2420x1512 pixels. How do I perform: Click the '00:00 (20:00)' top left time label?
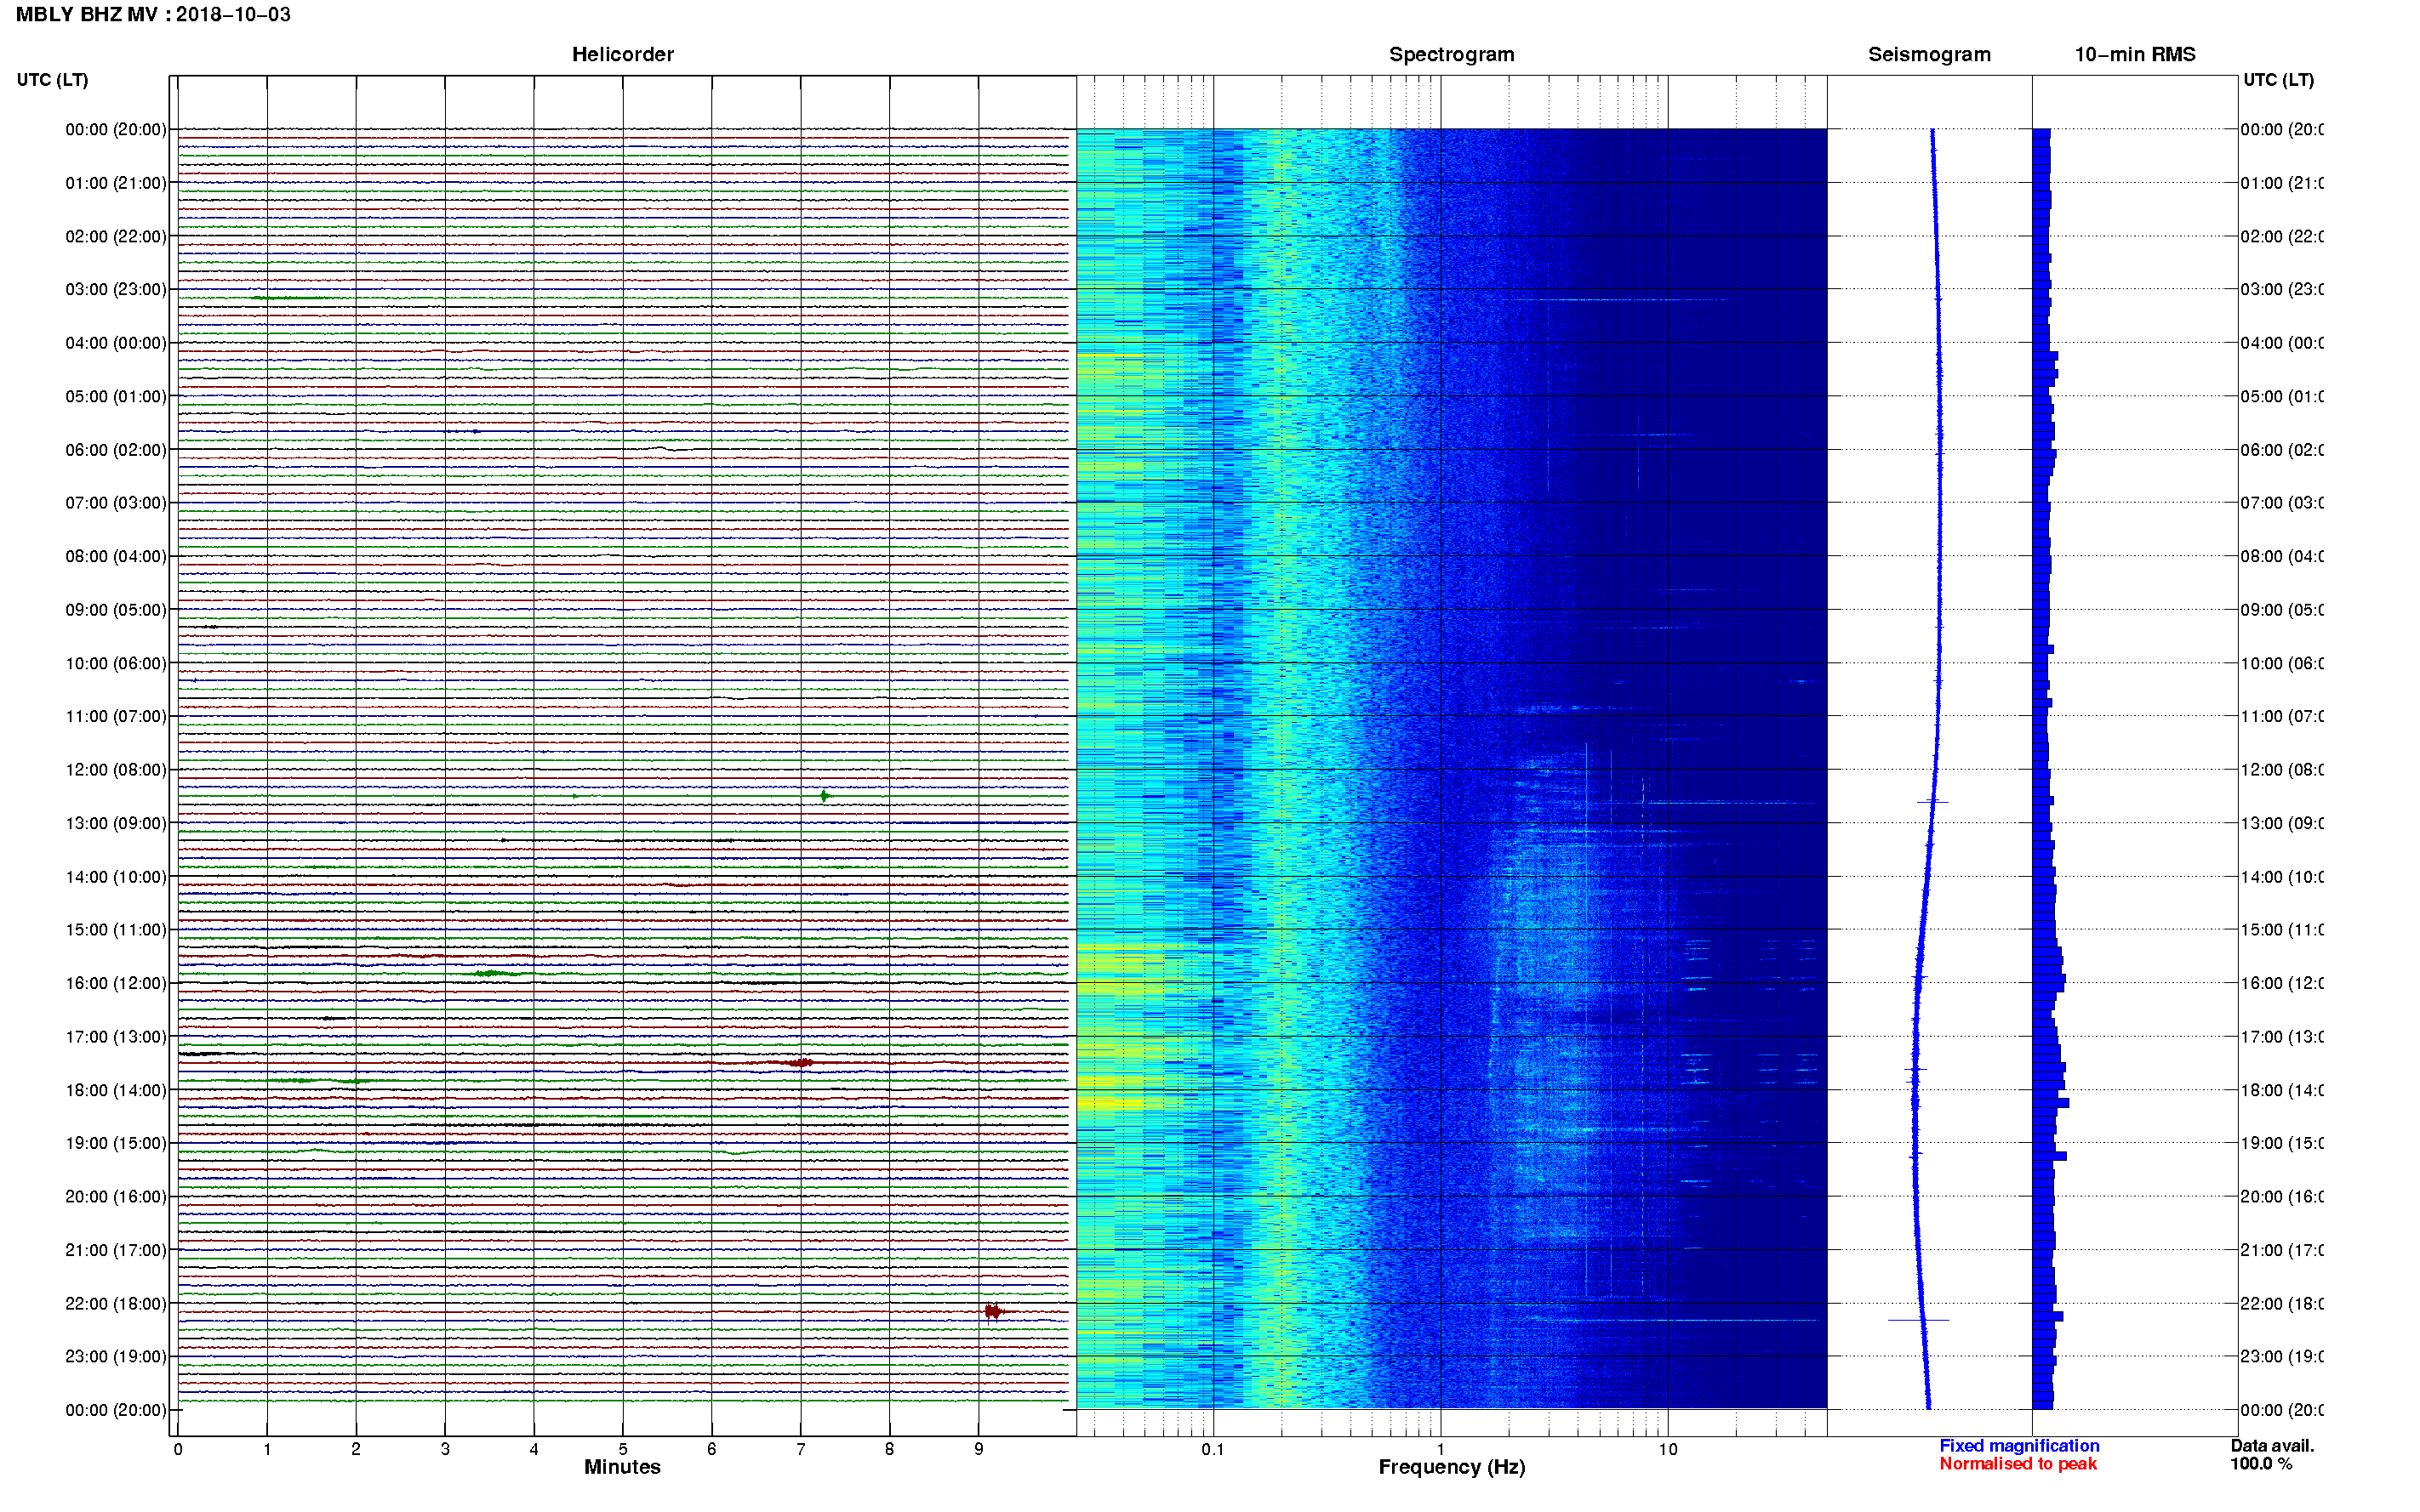(x=116, y=130)
